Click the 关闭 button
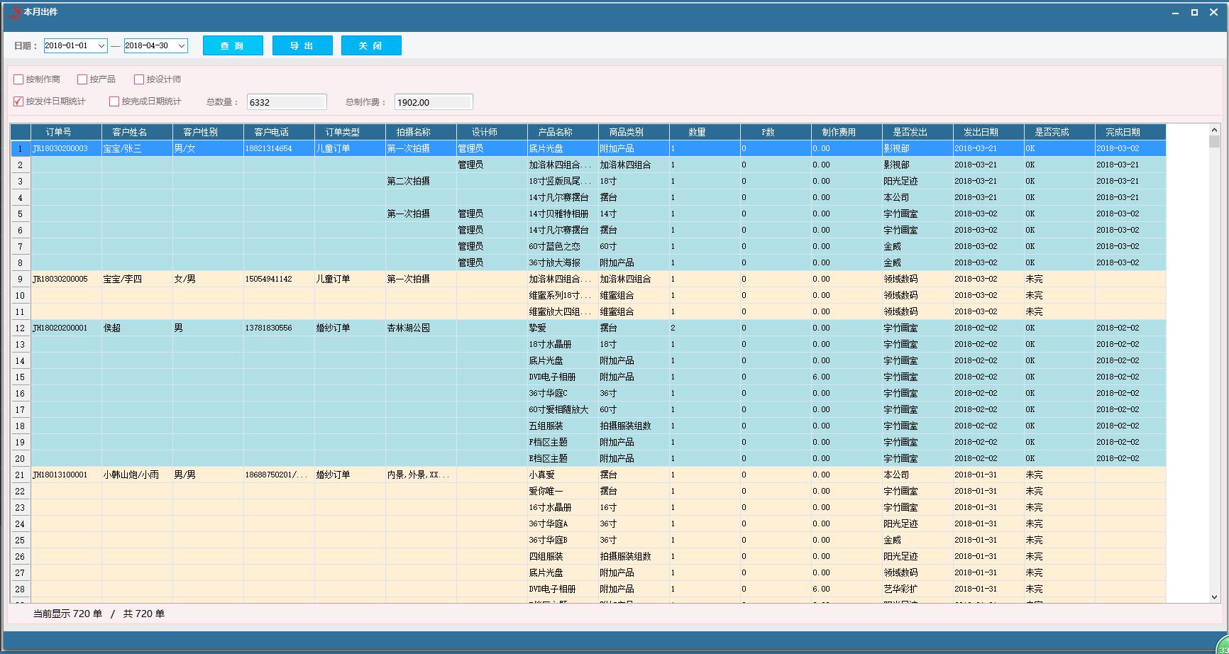The image size is (1229, 654). click(x=371, y=45)
